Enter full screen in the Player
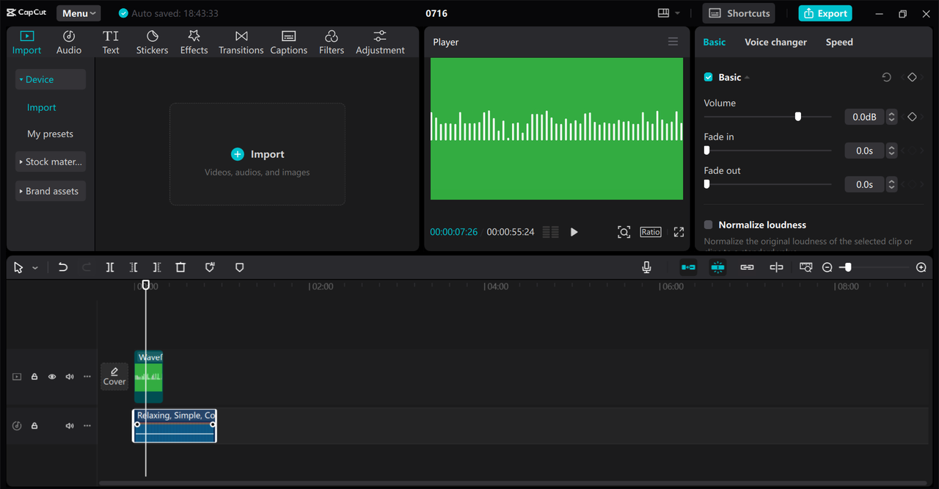939x489 pixels. click(x=679, y=232)
